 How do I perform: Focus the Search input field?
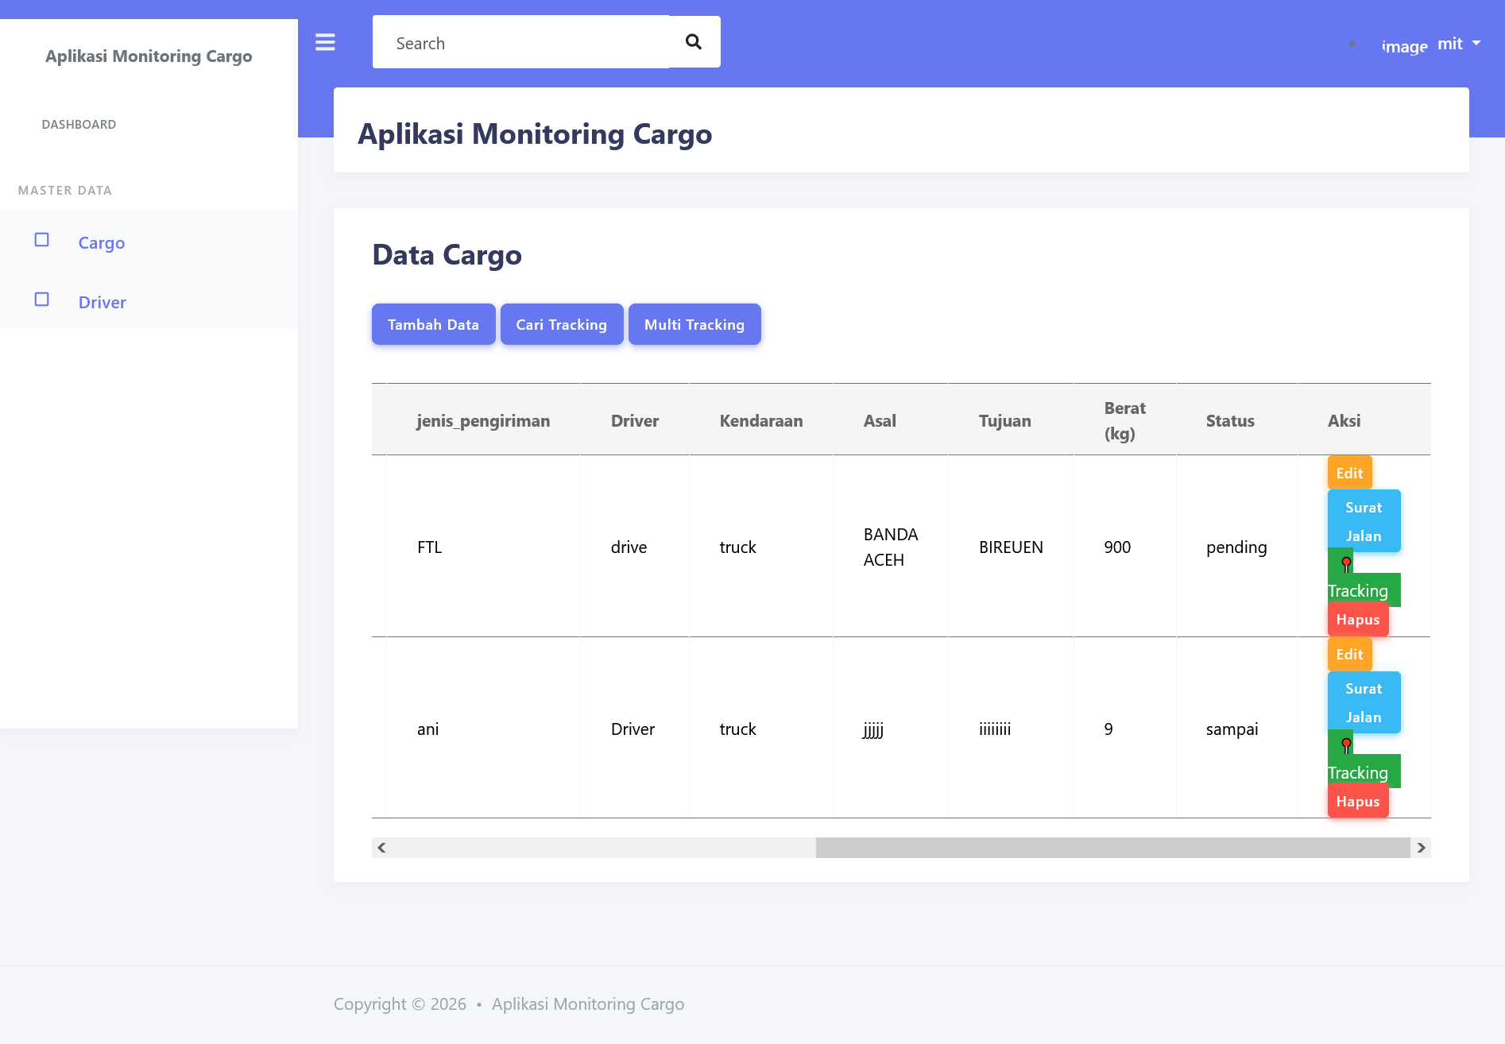point(520,43)
